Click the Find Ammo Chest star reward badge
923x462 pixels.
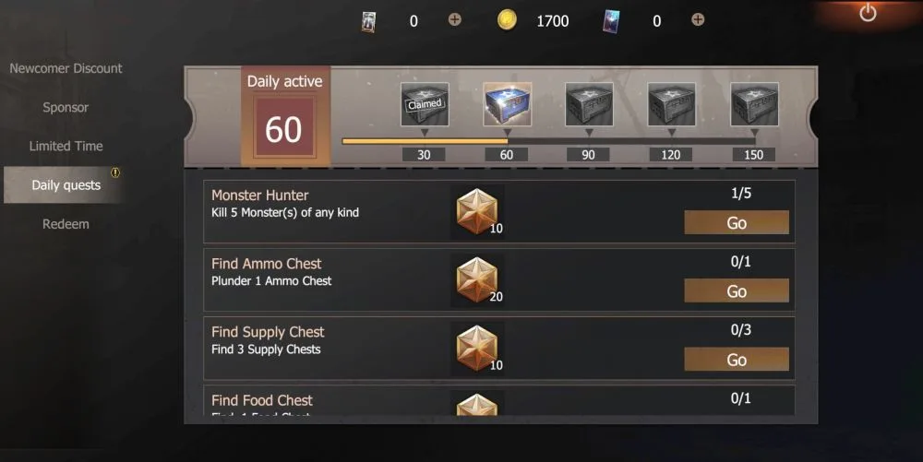click(477, 280)
